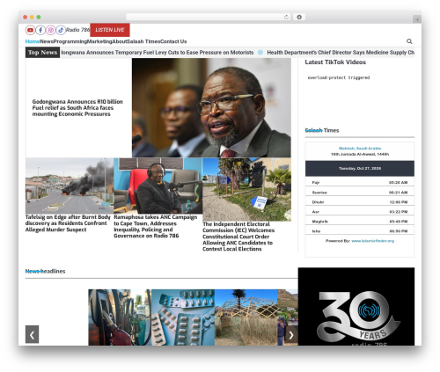Reload page using browser refresh icon
Image resolution: width=440 pixels, height=372 pixels.
[286, 17]
